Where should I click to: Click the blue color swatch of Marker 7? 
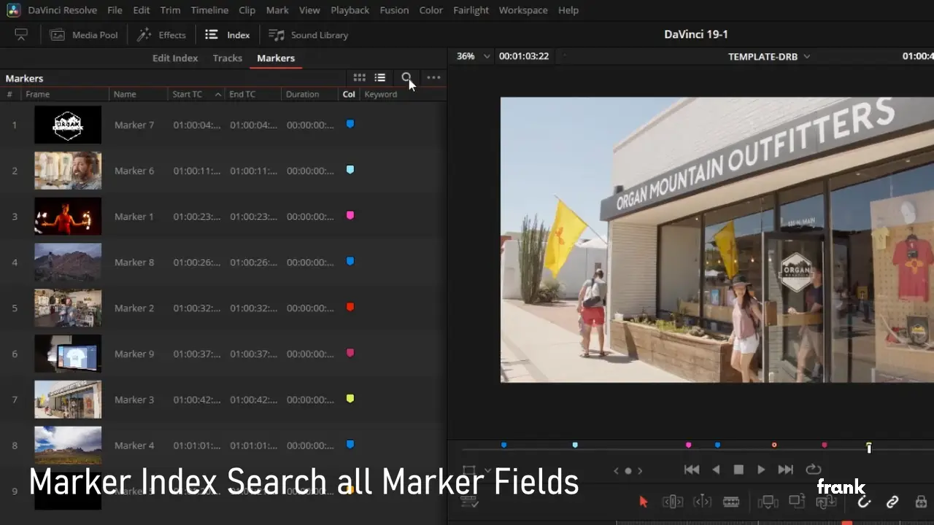click(350, 124)
